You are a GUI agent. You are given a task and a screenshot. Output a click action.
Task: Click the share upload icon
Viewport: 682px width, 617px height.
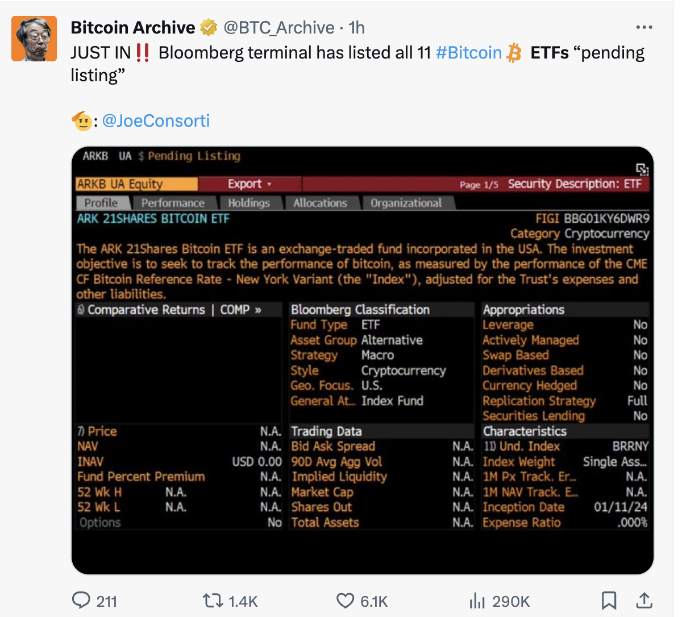pyautogui.click(x=644, y=600)
